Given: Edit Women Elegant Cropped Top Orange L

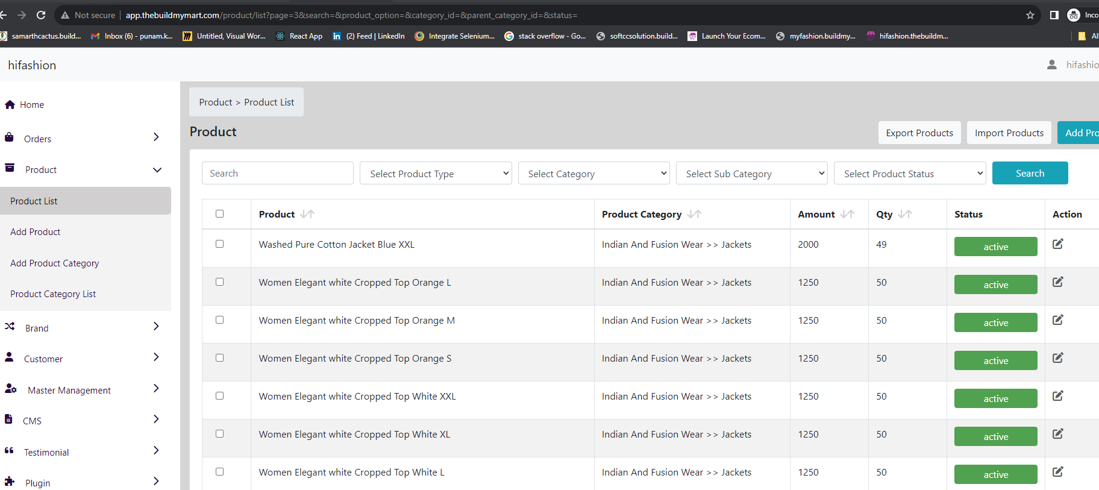Looking at the screenshot, I should point(1058,282).
